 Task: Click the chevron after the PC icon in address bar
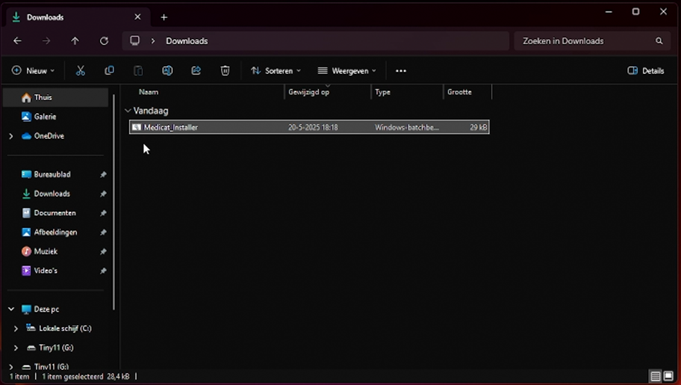[153, 41]
